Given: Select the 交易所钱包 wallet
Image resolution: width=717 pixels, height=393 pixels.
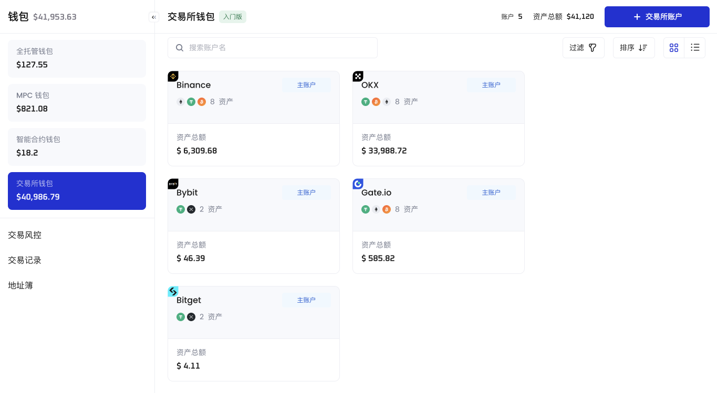Looking at the screenshot, I should tap(77, 191).
